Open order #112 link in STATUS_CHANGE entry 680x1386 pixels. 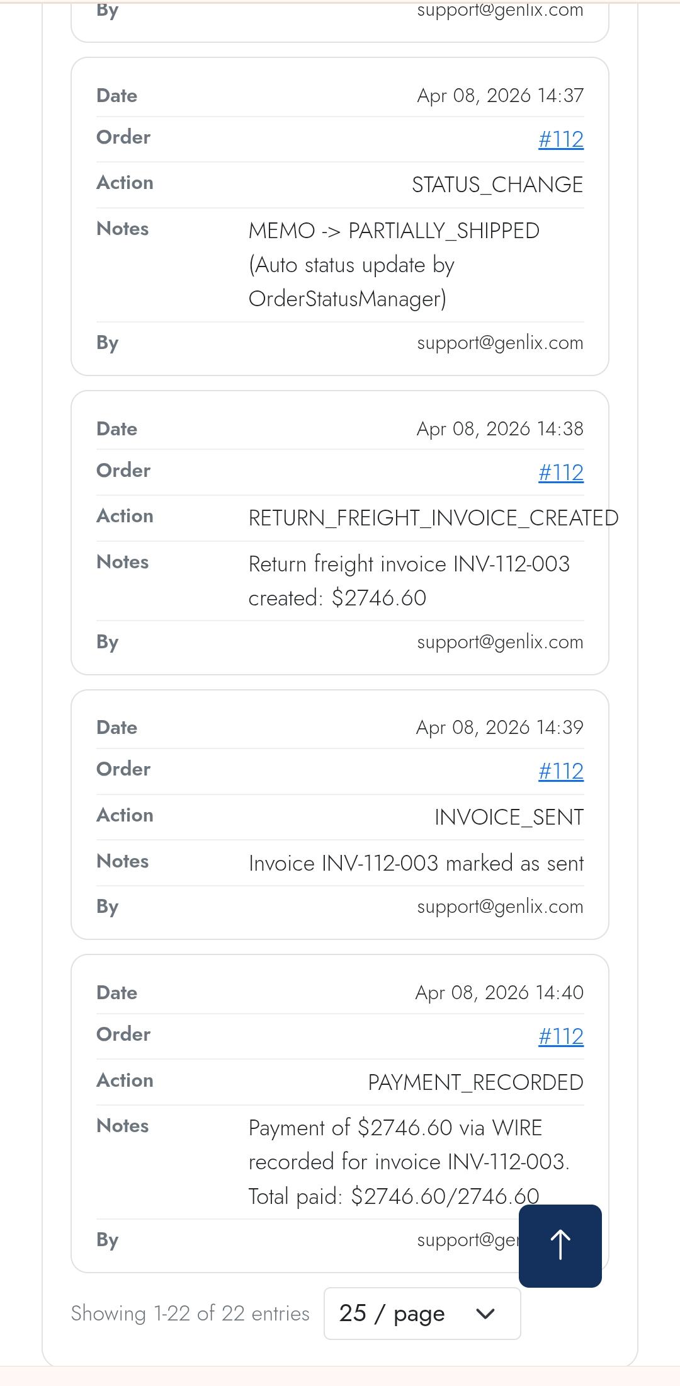[x=560, y=139]
